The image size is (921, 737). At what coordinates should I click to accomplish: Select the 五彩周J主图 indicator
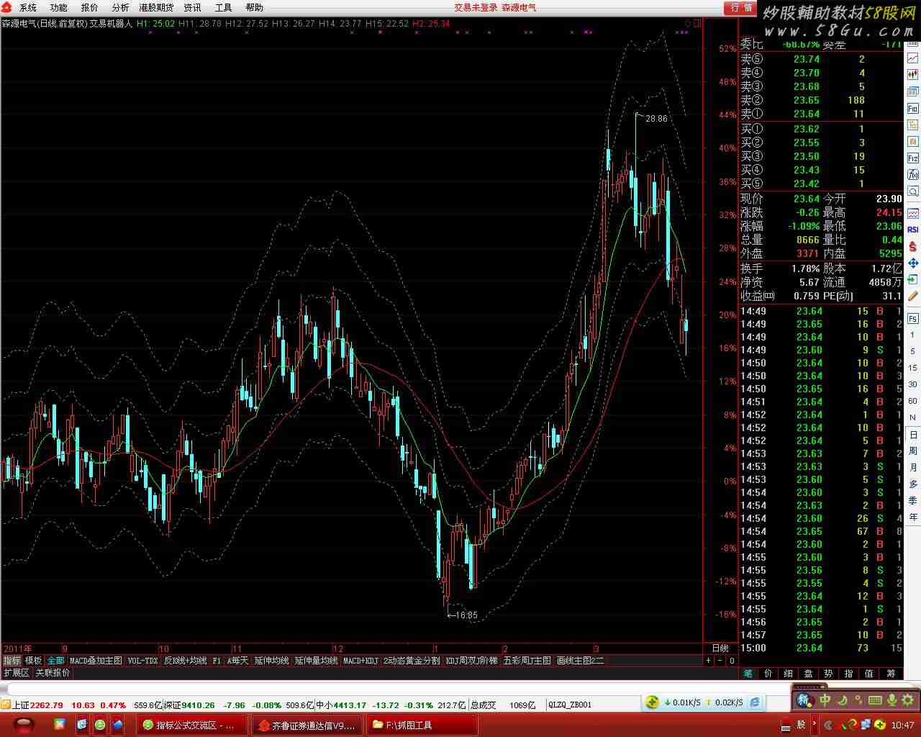(x=527, y=660)
